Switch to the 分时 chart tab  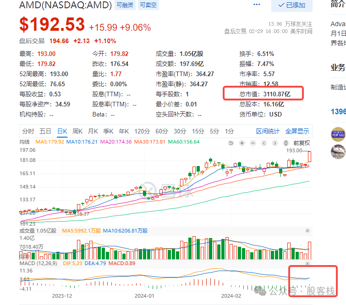[28, 131]
